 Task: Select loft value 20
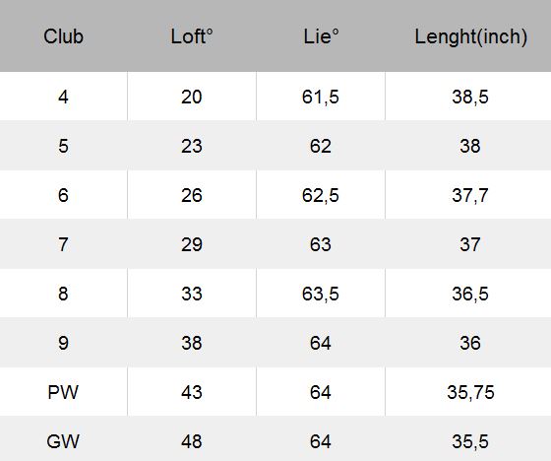pos(192,97)
